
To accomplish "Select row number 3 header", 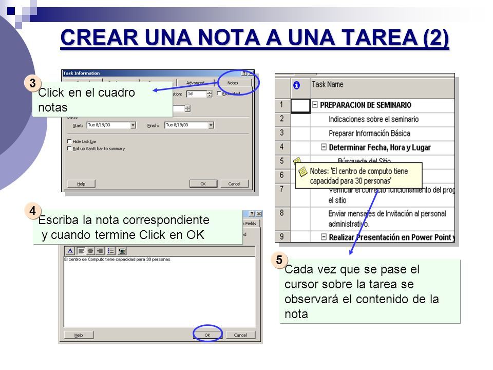I will [x=282, y=133].
